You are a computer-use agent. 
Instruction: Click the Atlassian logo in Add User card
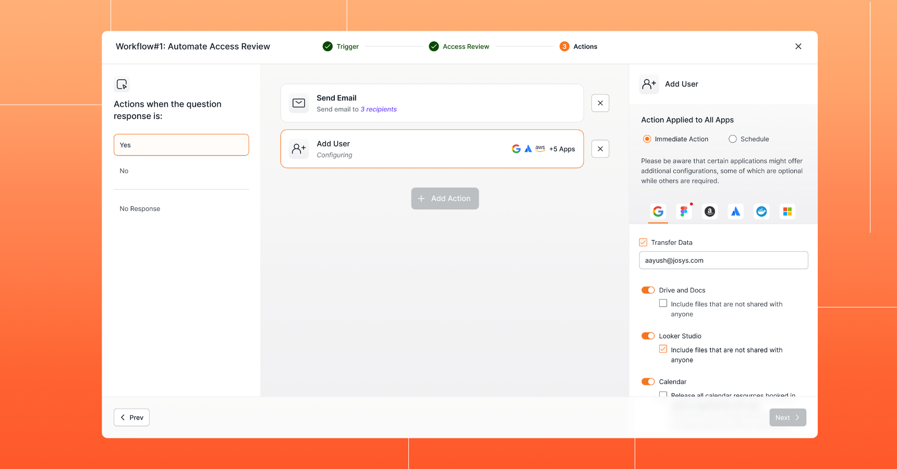(x=528, y=149)
